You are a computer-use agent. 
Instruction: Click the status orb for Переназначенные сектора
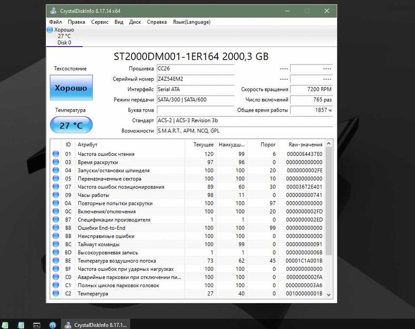pos(56,178)
